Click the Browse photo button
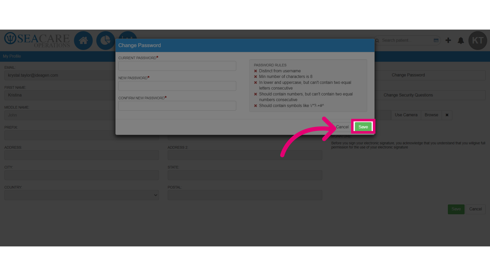This screenshot has height=276, width=490. 431,115
